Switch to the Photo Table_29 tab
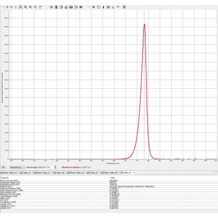Viewport: 218px width, 218px height. [9, 173]
